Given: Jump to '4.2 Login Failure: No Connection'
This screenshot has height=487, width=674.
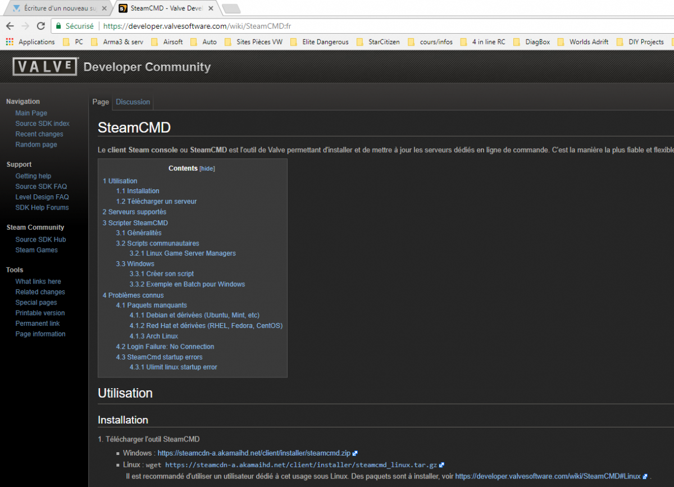Looking at the screenshot, I should [165, 347].
